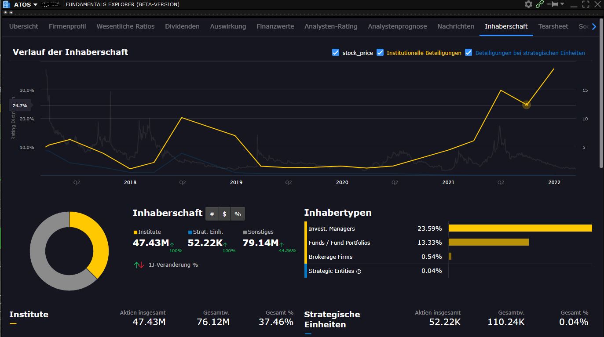
Task: Show share counts via the # view
Action: point(212,214)
